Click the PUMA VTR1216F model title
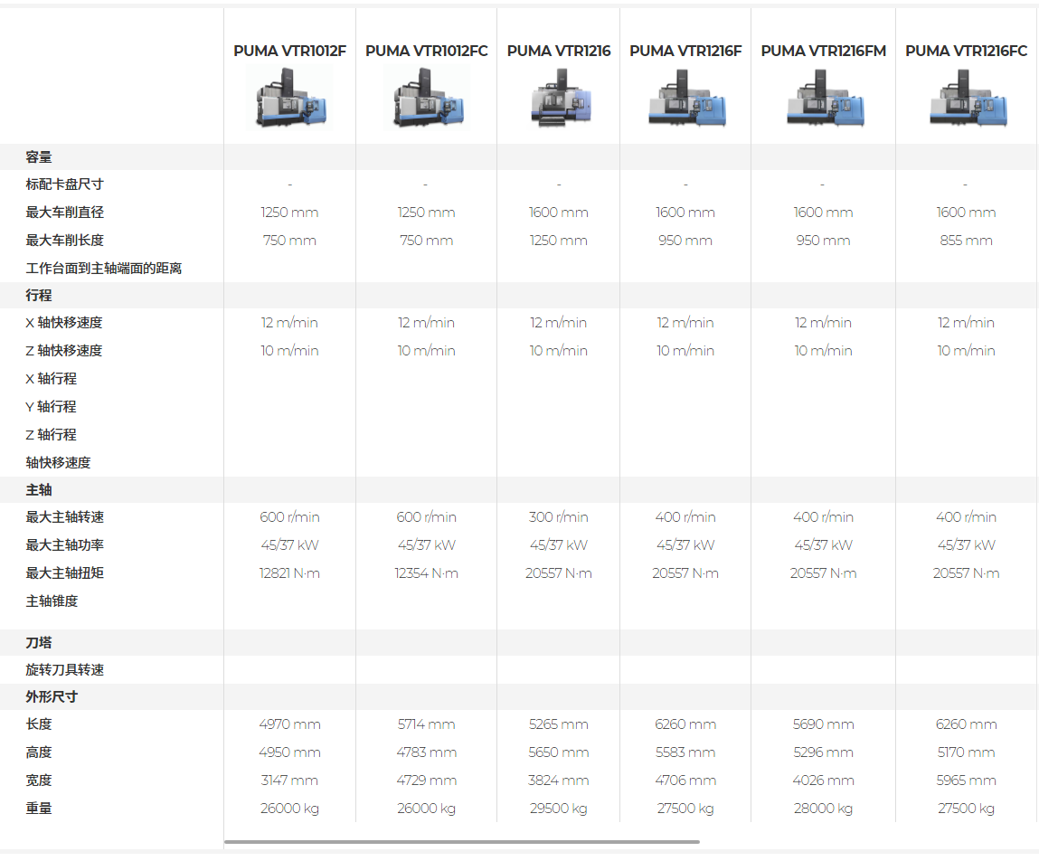The width and height of the screenshot is (1039, 861). [685, 51]
